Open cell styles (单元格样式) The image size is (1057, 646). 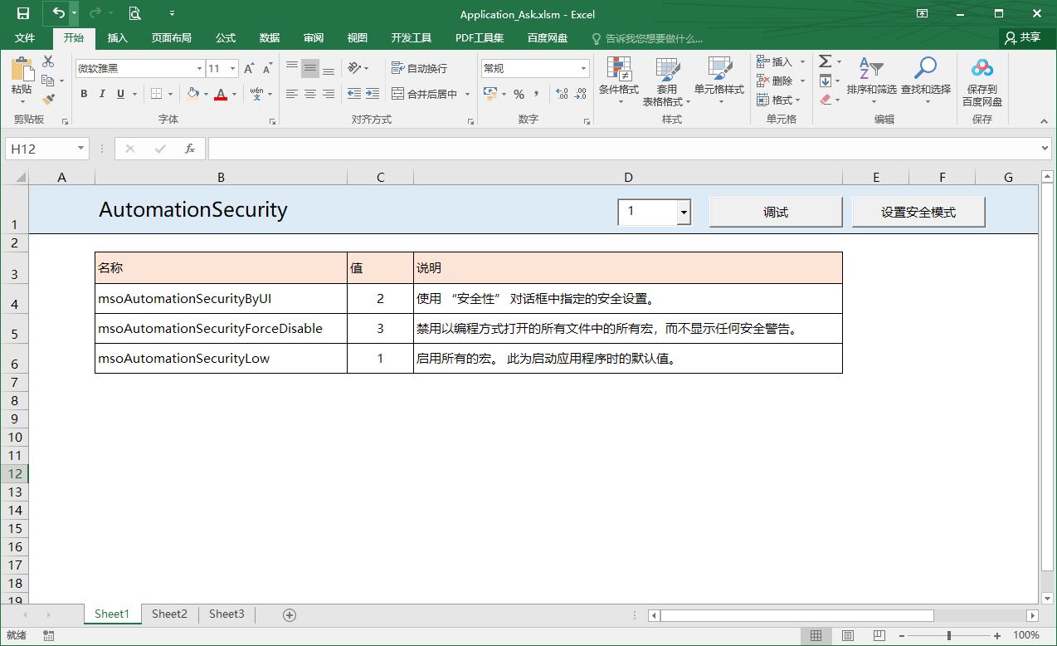[x=719, y=81]
